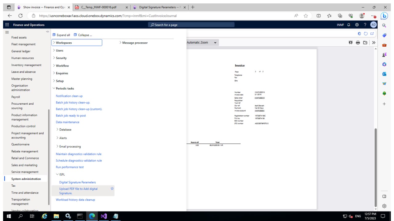Expand the Workflow group
394x221 pixels.
61,66
